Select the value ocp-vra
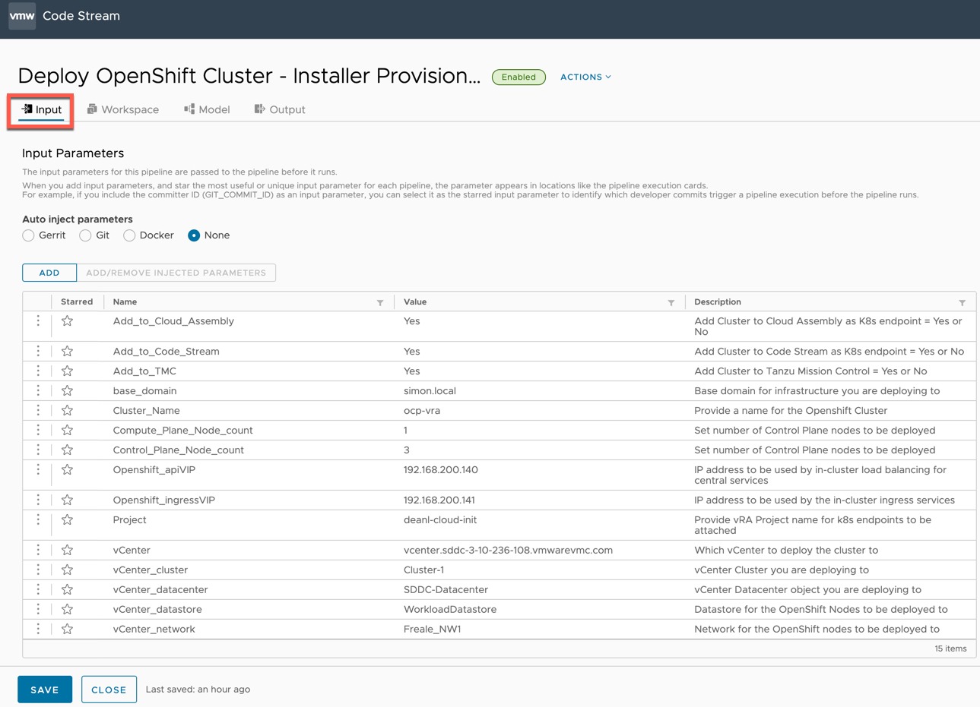The image size is (980, 707). pos(422,411)
